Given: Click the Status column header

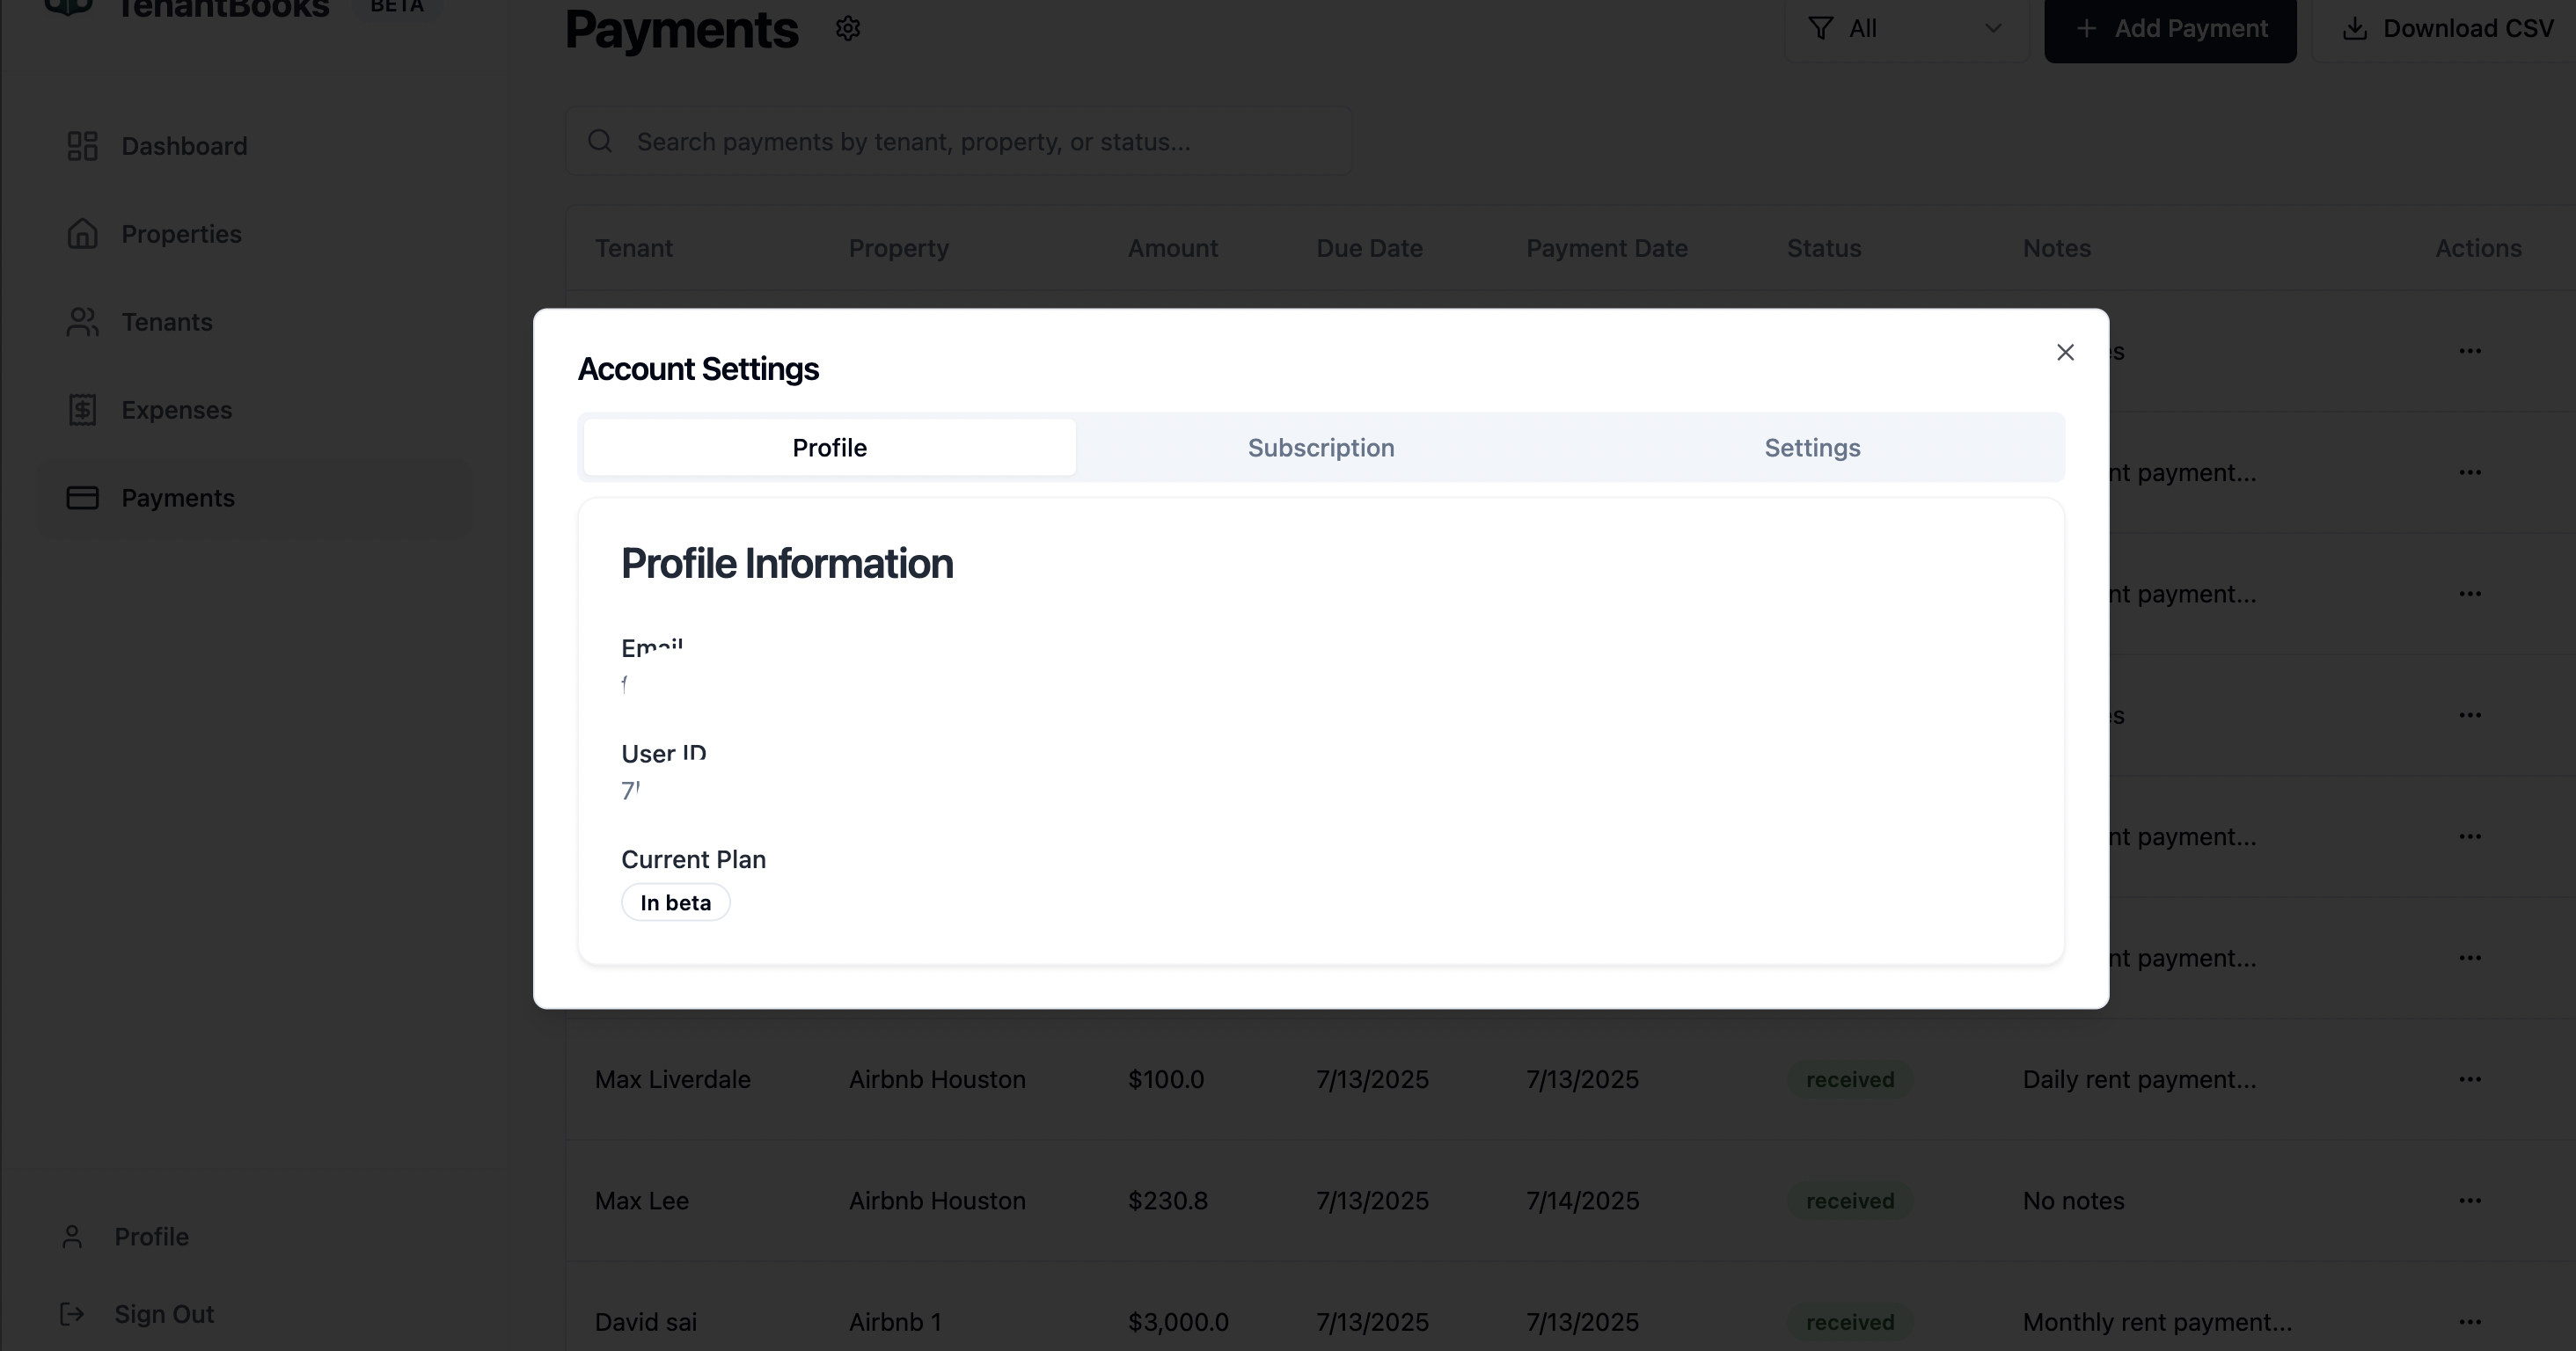Looking at the screenshot, I should click(1824, 248).
